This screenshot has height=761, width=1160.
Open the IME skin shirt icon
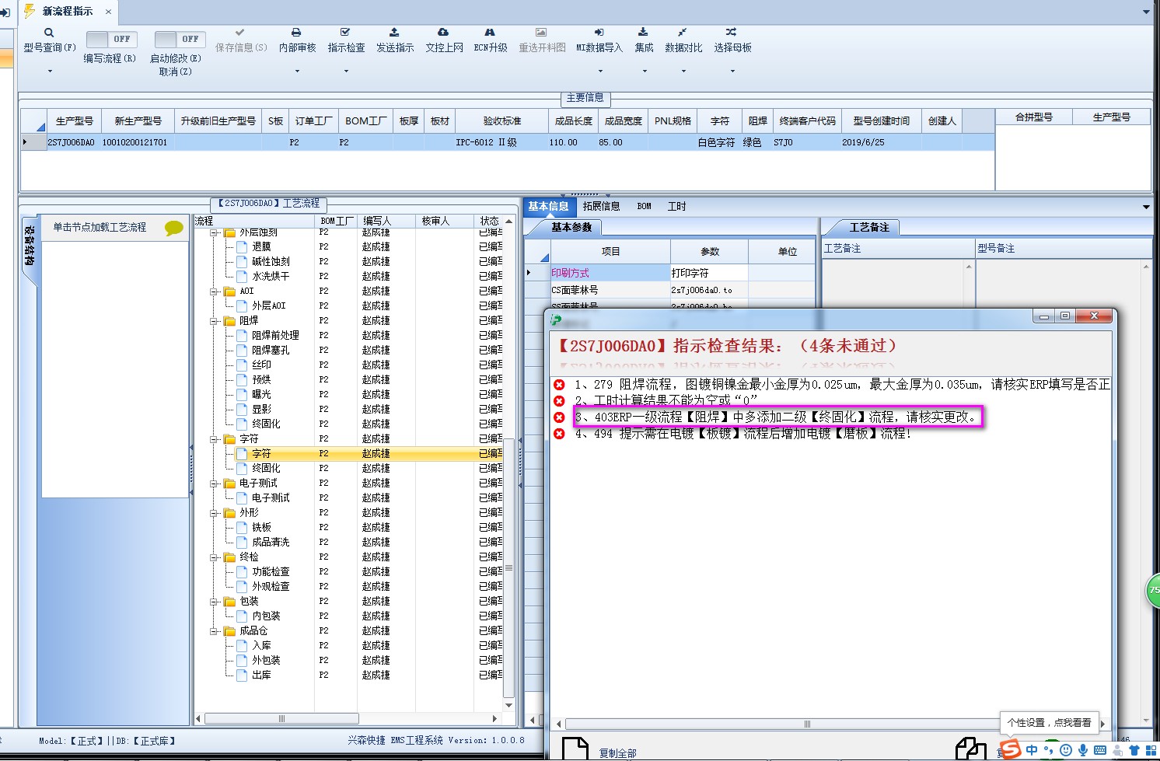[x=1134, y=750]
